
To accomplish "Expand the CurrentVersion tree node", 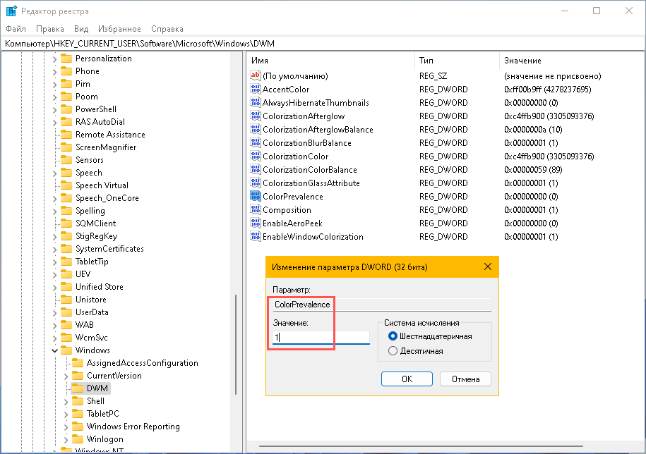I will (x=66, y=376).
